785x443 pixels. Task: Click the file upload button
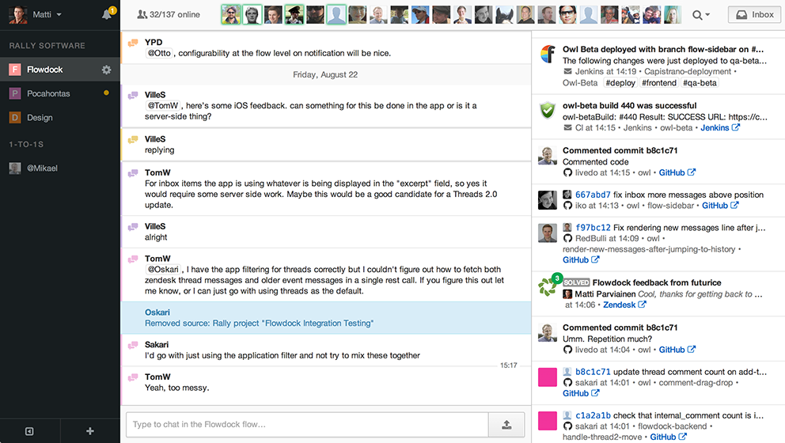coord(506,425)
